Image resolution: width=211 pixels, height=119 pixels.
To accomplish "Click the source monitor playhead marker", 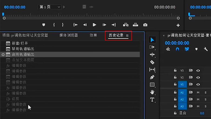I will tap(3, 14).
